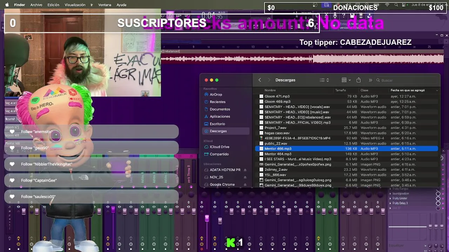Screen dimensions: 449x252
Task: Eject the Google Chrome volume
Action: (x=245, y=185)
